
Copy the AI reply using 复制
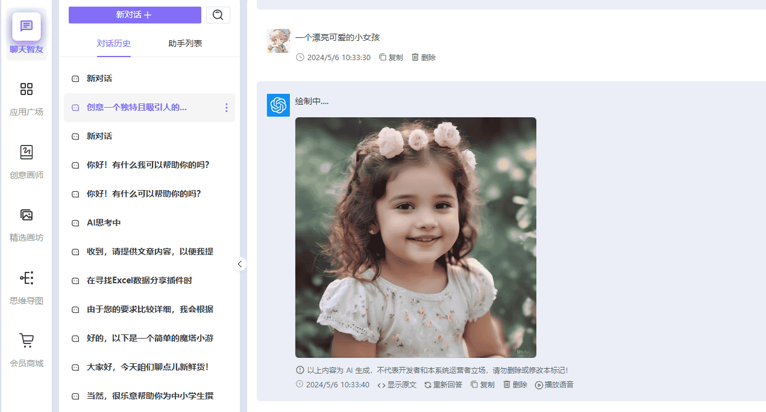click(483, 384)
